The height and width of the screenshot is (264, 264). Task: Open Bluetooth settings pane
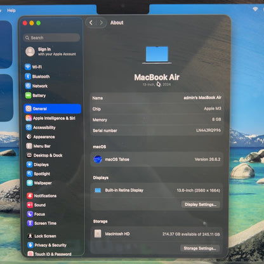37,76
